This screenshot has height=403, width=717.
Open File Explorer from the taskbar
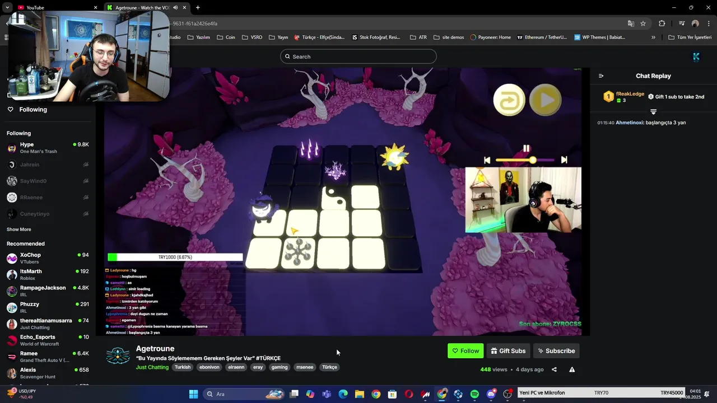360,394
